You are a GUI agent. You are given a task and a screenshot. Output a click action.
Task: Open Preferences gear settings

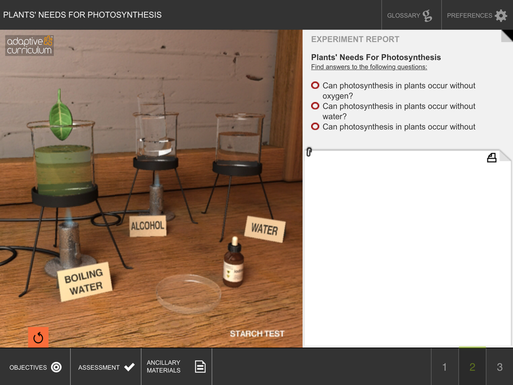click(477, 15)
